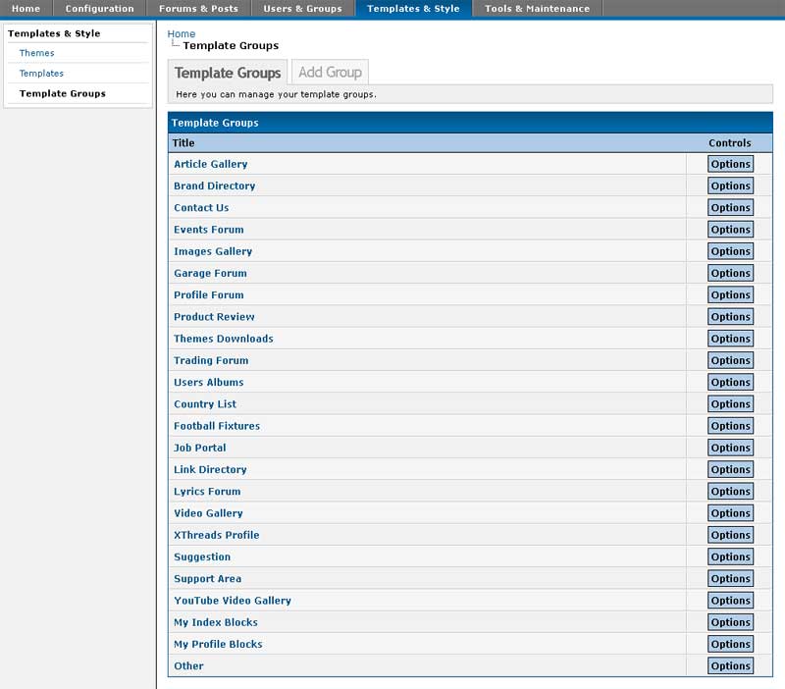Screen dimensions: 785x689
Task: Click the Home navigation tab
Action: coord(26,9)
